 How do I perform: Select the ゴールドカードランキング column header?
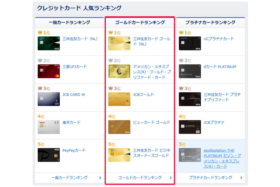tap(140, 22)
